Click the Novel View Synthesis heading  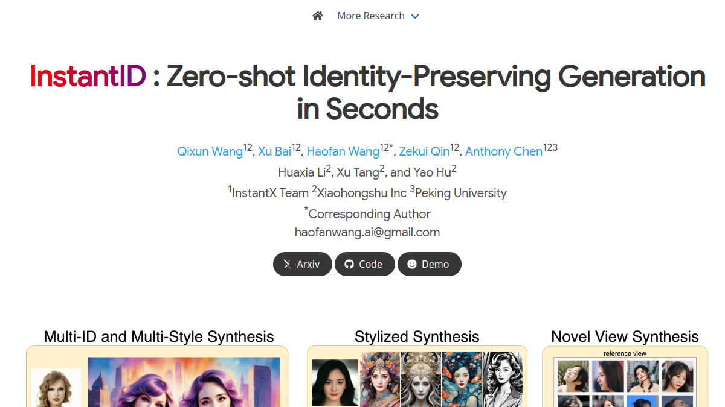pyautogui.click(x=625, y=336)
